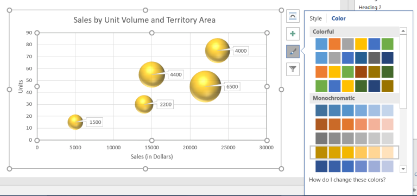Click the Monochromatic section header
The width and height of the screenshot is (417, 196).
tap(354, 98)
